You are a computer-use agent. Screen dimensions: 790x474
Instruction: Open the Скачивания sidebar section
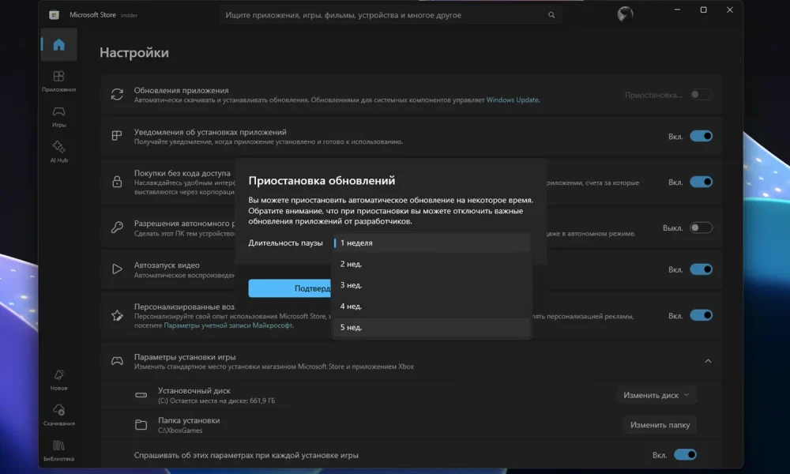coord(59,415)
